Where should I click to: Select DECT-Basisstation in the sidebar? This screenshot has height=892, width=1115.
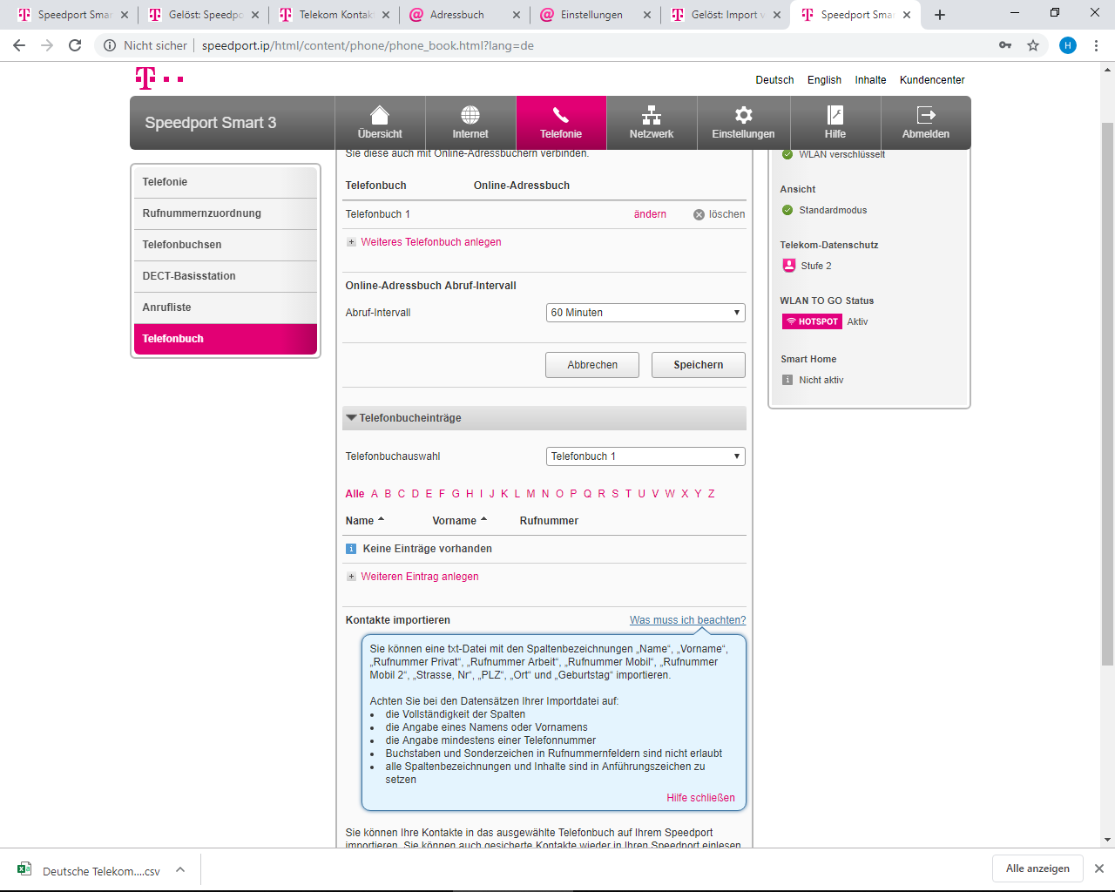tap(226, 276)
